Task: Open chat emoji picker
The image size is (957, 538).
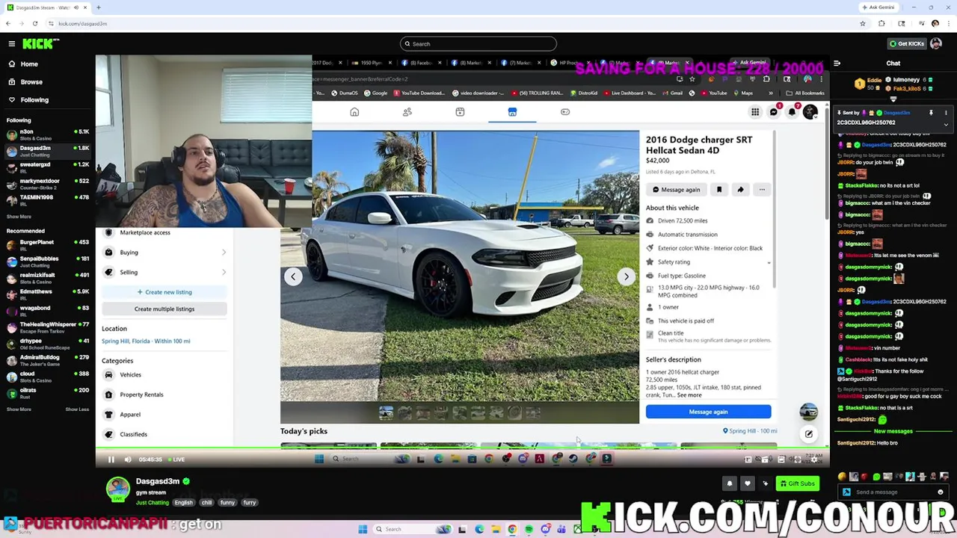Action: pos(941,492)
